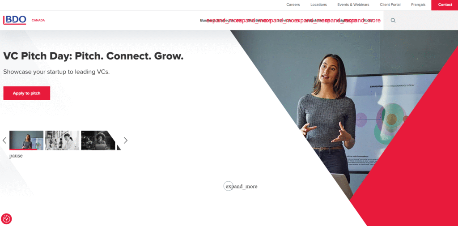Open the Events & Webinars link
The image size is (458, 226).
click(353, 4)
